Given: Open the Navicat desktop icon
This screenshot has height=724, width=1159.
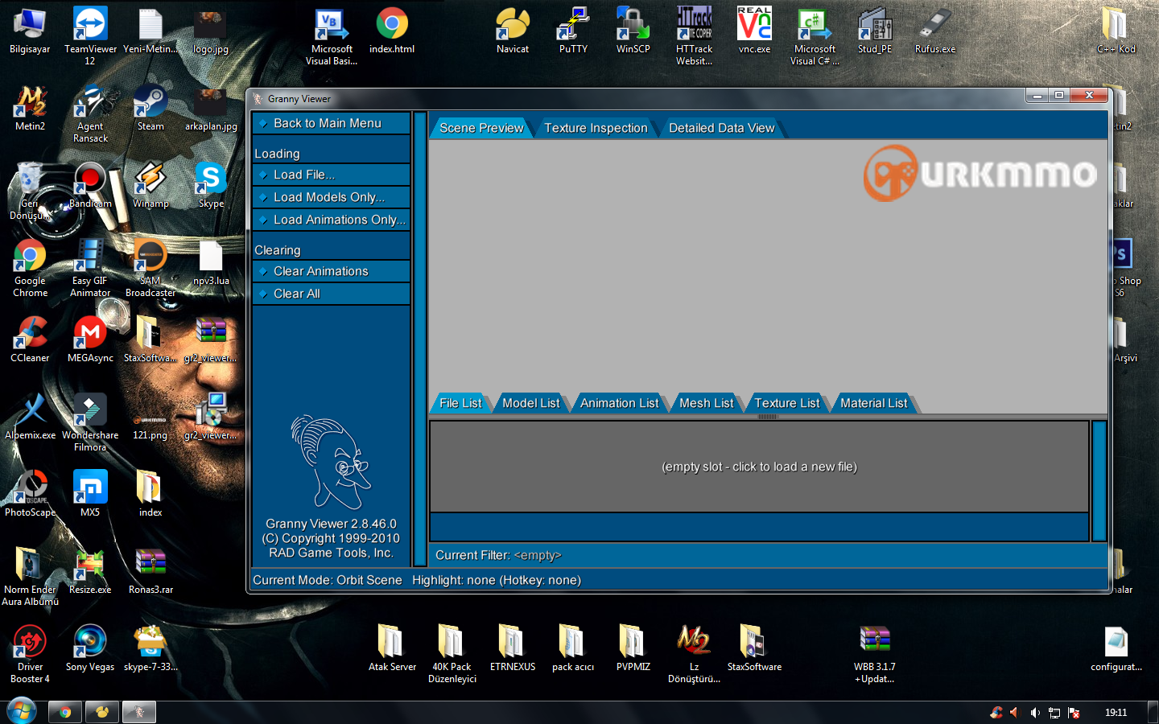Looking at the screenshot, I should coord(513,31).
